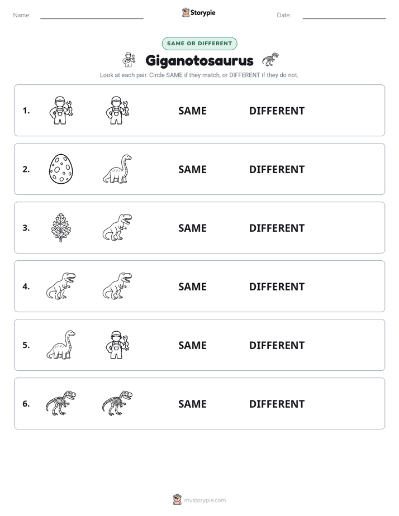
Task: Choose SAME for row 4
Action: (192, 286)
